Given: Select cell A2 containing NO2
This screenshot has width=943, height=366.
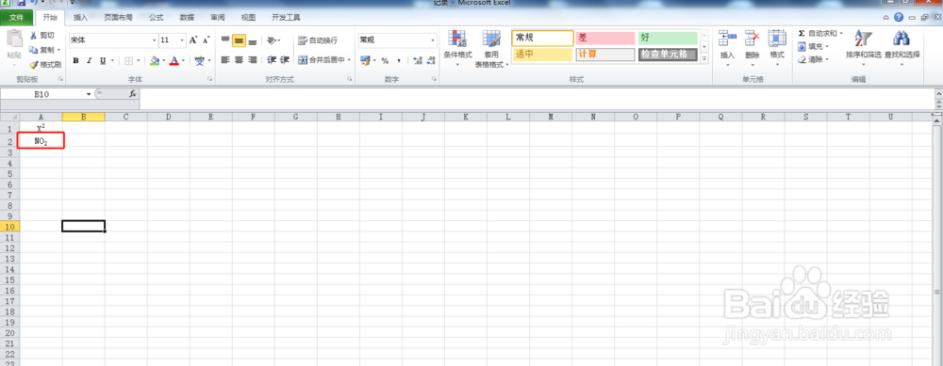Looking at the screenshot, I should coord(41,141).
